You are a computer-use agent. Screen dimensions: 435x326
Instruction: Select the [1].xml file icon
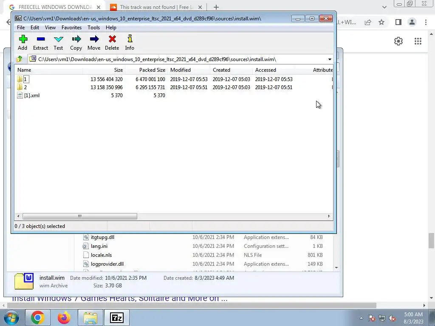(x=20, y=96)
